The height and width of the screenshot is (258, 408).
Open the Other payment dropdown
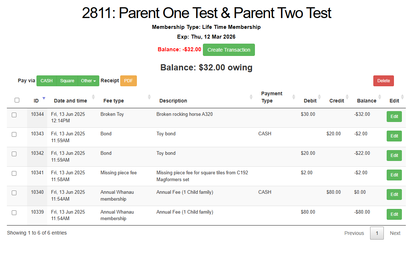tap(88, 81)
